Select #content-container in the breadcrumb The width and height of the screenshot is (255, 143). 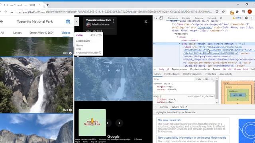click(200, 69)
